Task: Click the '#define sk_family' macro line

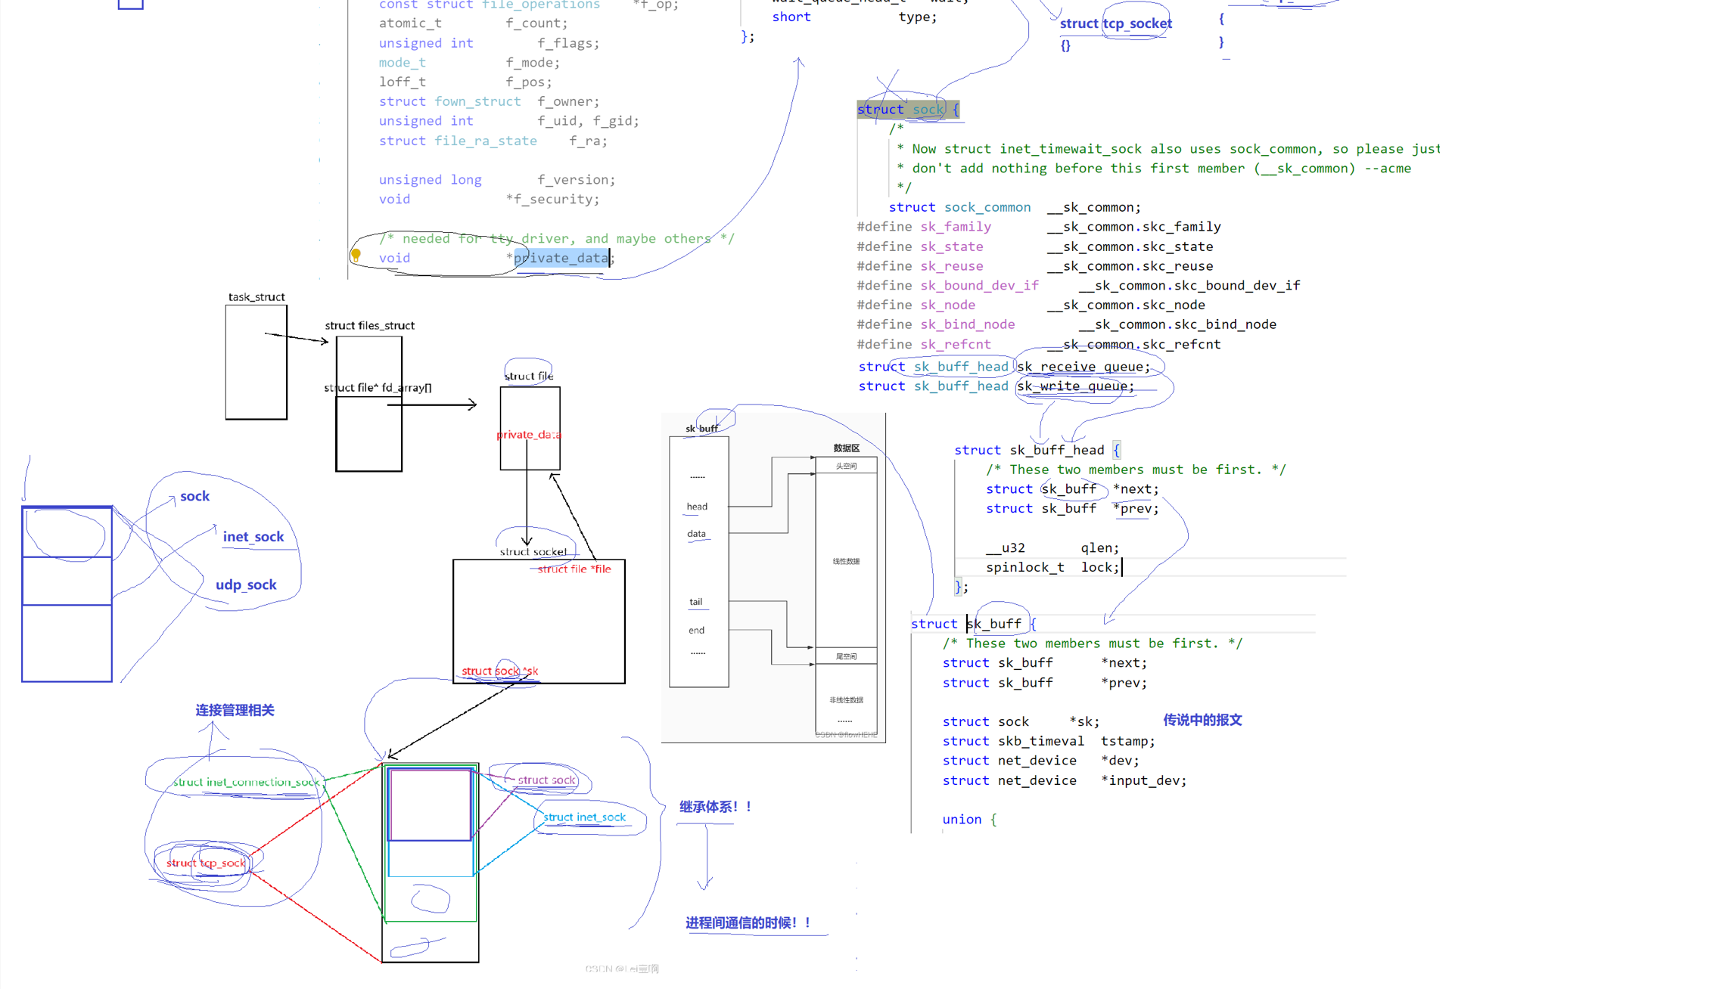Action: (x=1039, y=227)
